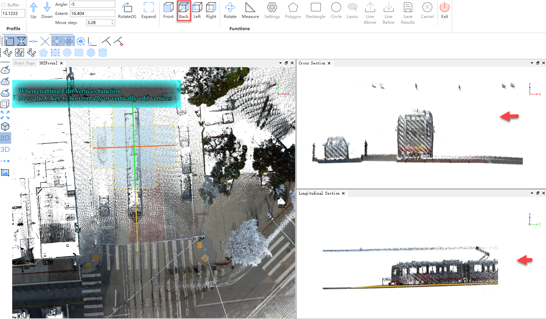
Task: Click the Buffer value field 13.1233
Action: coord(13,13)
